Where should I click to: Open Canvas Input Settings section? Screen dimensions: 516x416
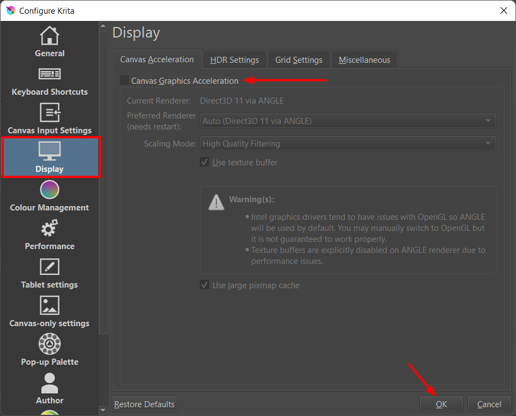pos(50,120)
